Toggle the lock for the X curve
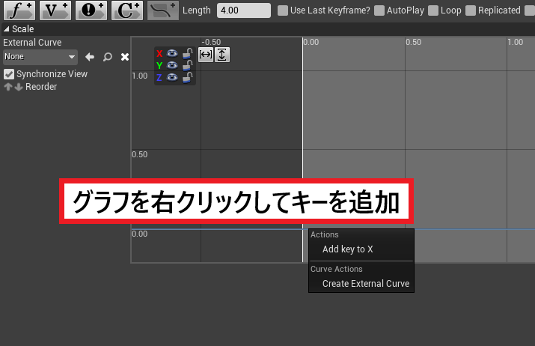535x346 pixels. [187, 53]
